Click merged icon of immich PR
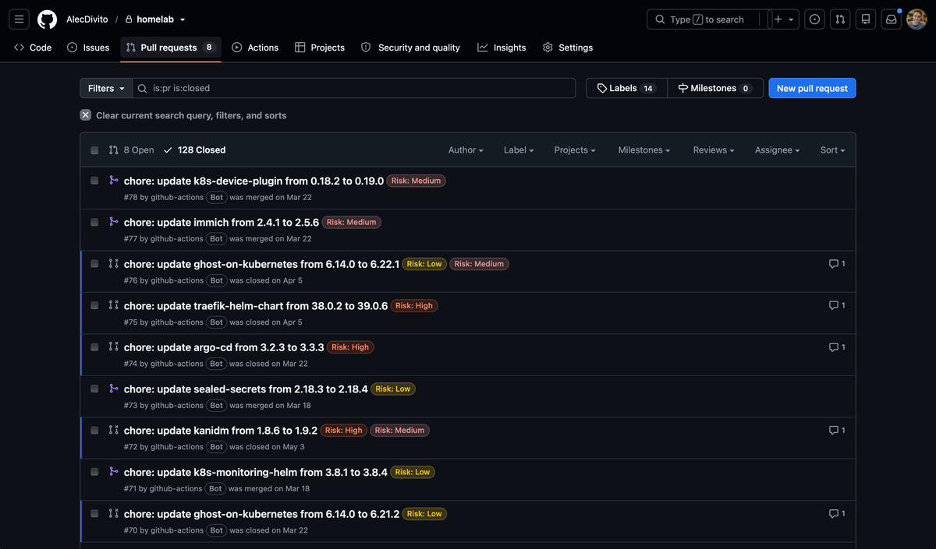 click(x=114, y=222)
